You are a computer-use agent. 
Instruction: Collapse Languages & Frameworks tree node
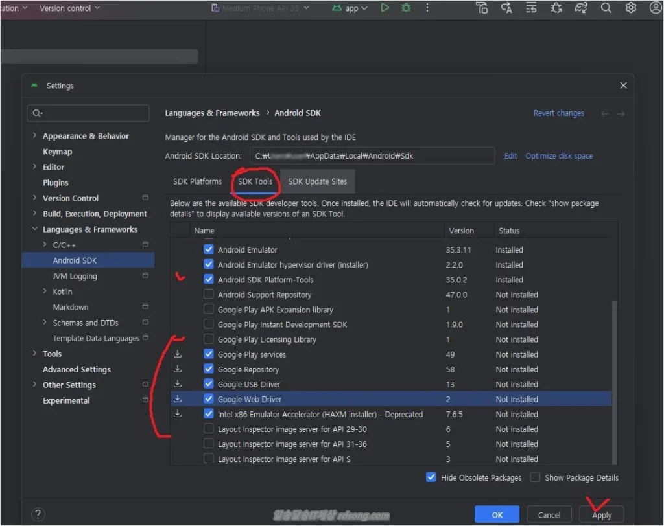(x=34, y=229)
